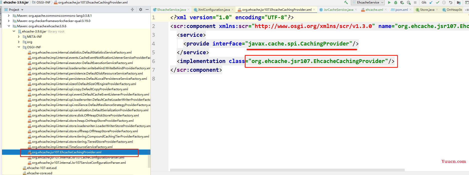Close the org.ehcache.jsr107.EhcacheCachingProvider.xml tab
The height and width of the screenshot is (175, 469).
coord(314,10)
